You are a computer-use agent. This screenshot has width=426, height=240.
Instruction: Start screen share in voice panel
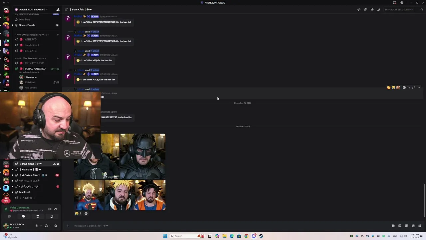tap(24, 216)
